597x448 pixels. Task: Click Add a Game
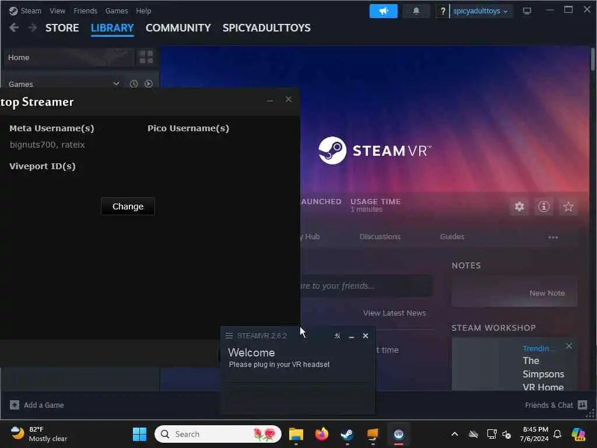[37, 405]
